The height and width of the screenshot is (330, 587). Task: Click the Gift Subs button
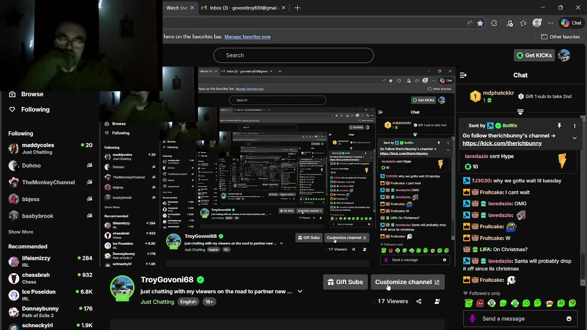(x=345, y=282)
